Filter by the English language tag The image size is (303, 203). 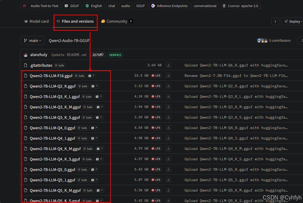(94, 6)
